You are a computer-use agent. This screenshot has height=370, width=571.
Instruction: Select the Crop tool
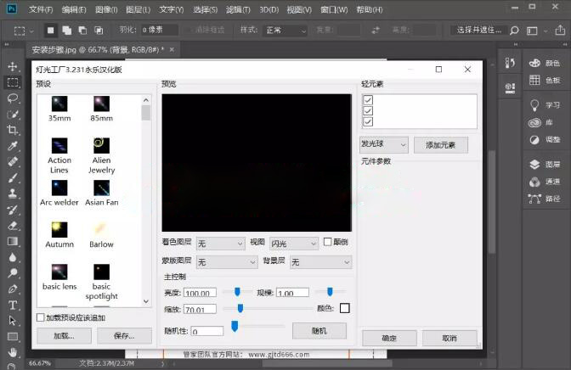(13, 130)
